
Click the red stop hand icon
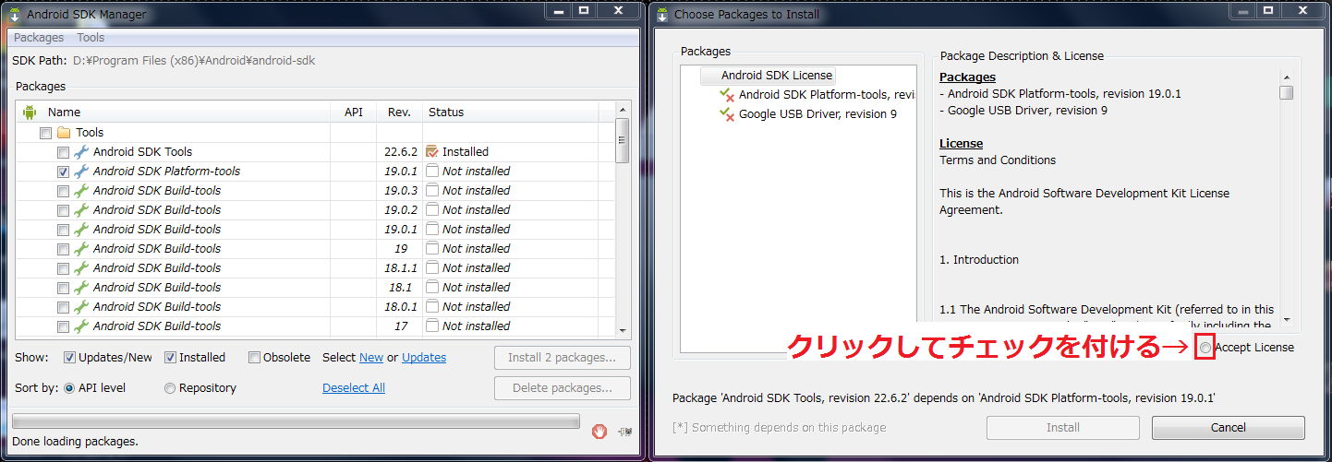pos(599,431)
